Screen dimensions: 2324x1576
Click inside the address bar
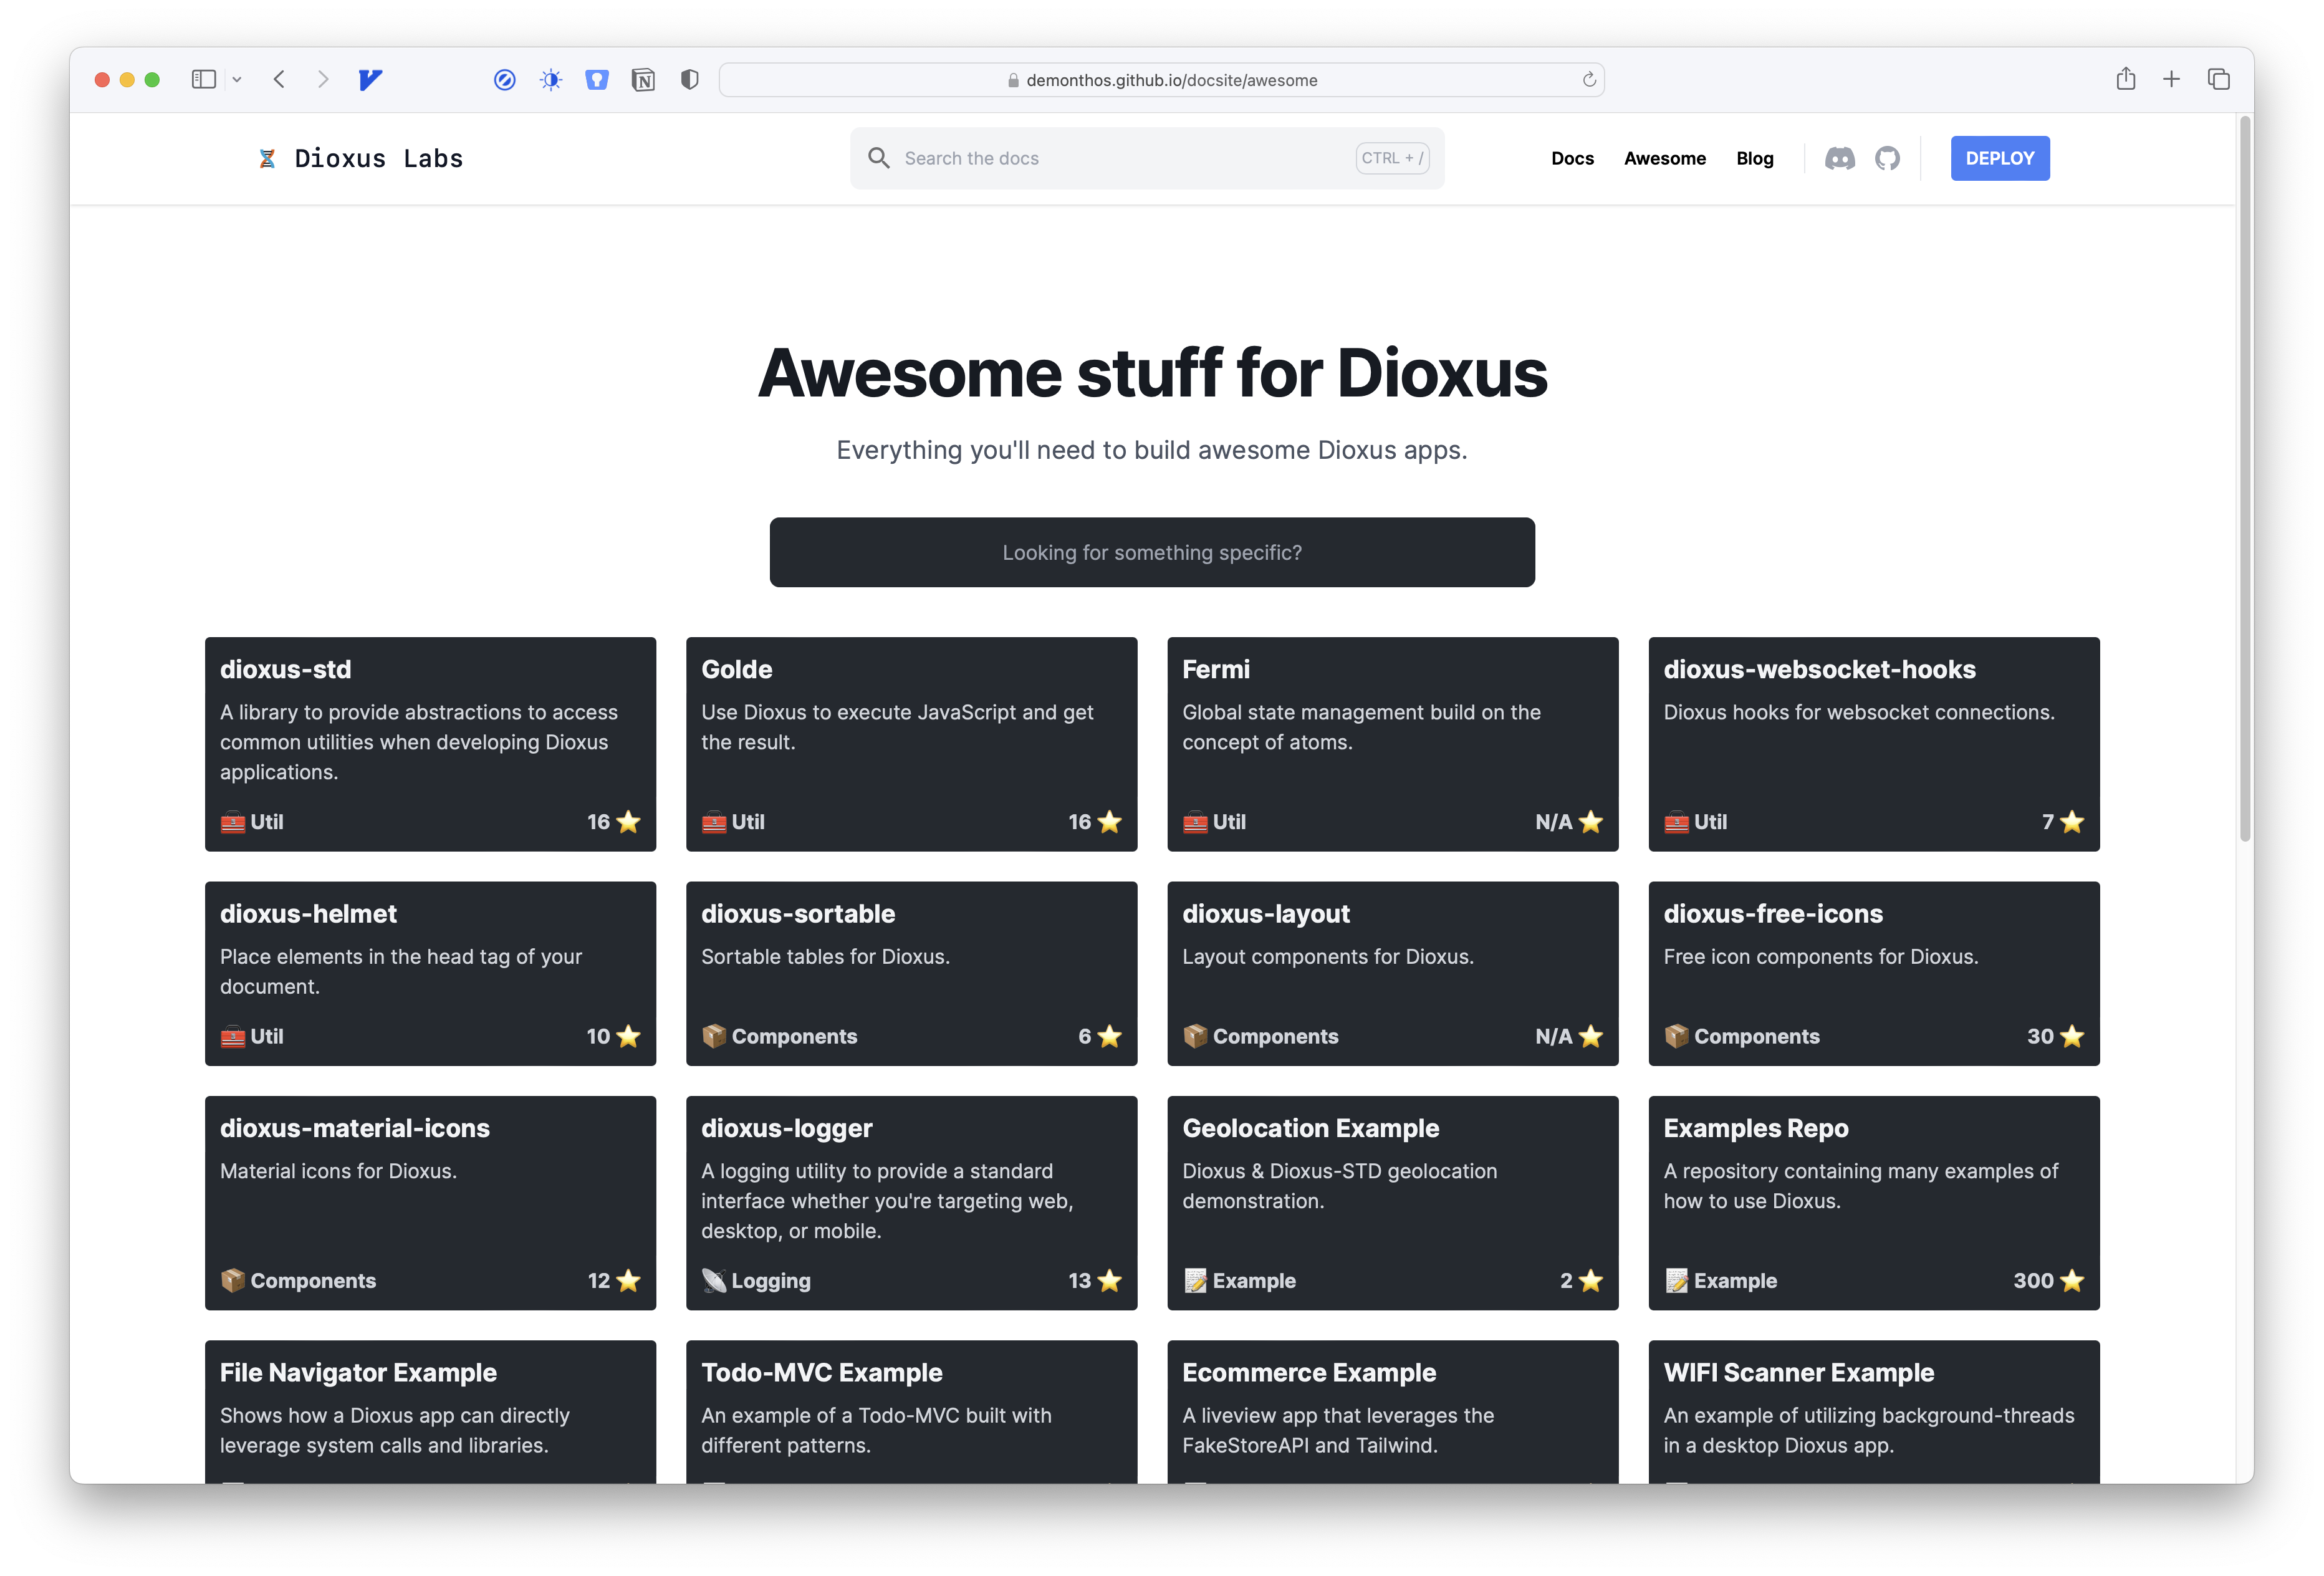(1160, 79)
